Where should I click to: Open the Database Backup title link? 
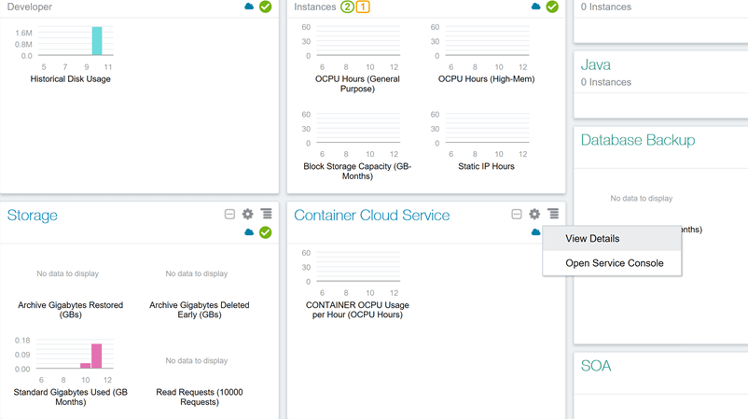tap(637, 140)
